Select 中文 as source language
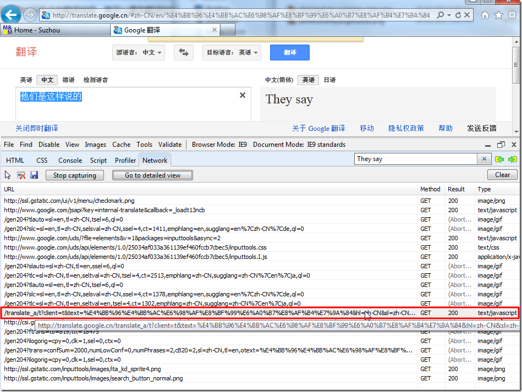Viewport: 522px width, 392px height. (x=47, y=80)
